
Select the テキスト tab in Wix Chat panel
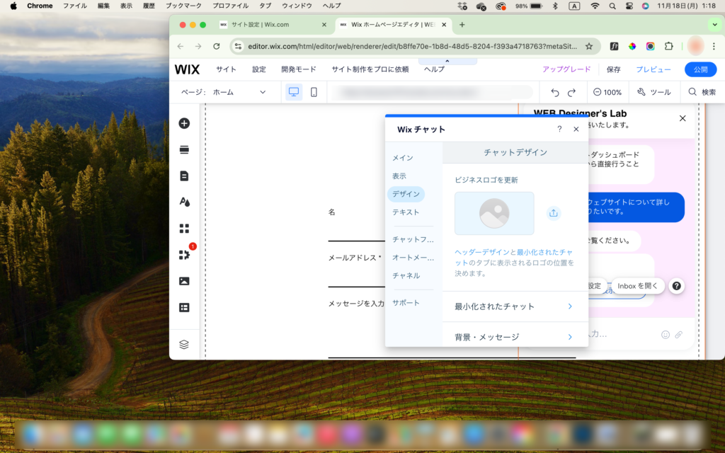[x=406, y=212]
